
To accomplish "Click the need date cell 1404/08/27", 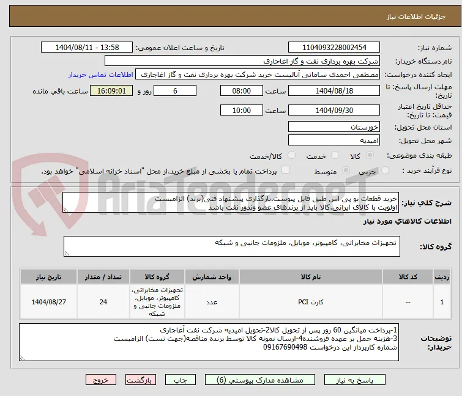I will click(48, 302).
